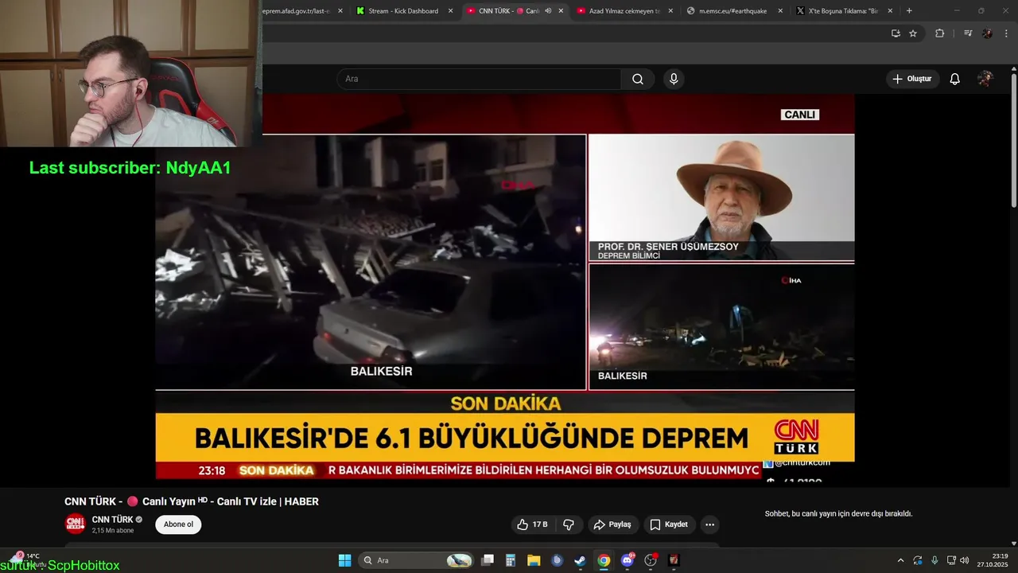Launch Calculator from the taskbar
Screen dimensions: 1018x573
click(511, 560)
